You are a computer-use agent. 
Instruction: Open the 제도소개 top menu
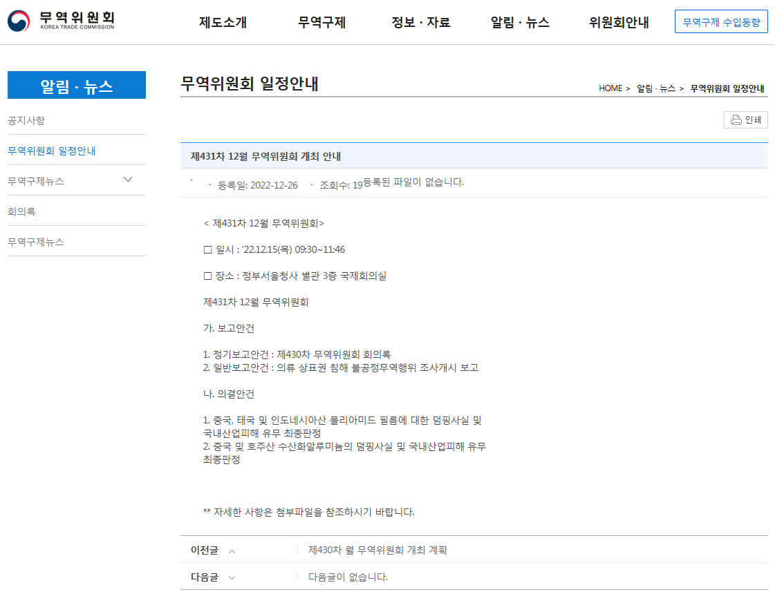(223, 22)
